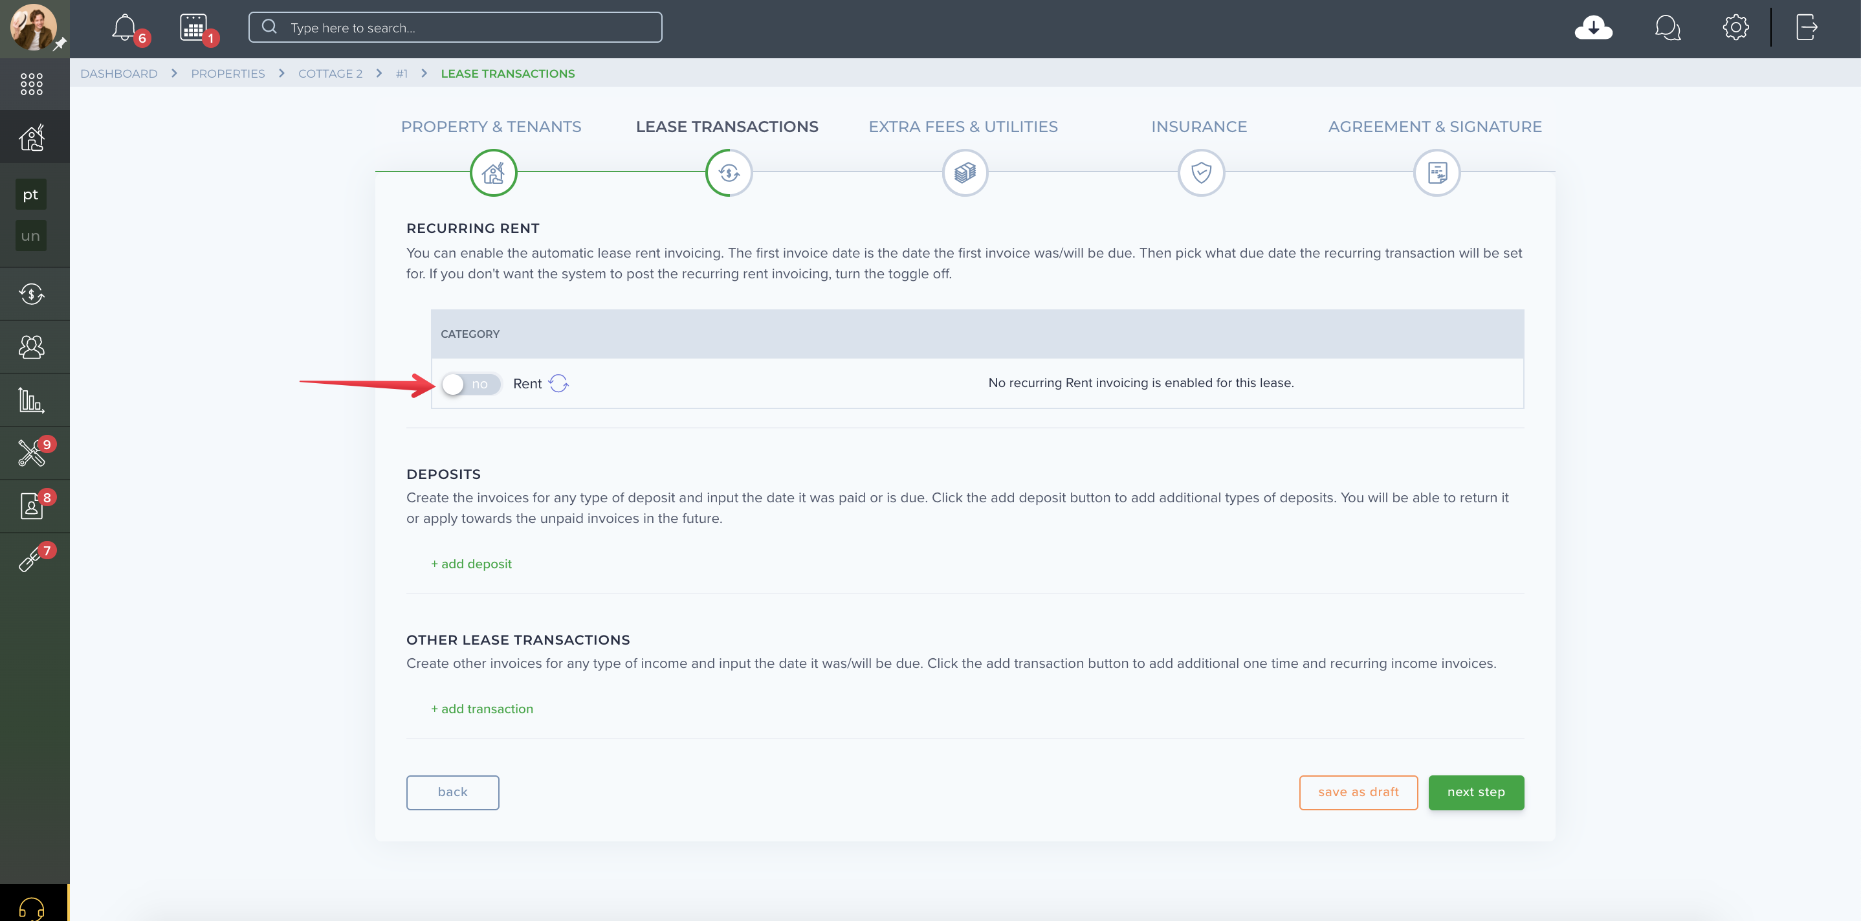This screenshot has width=1861, height=921.
Task: Enable the recurring Rent toggle
Action: tap(472, 384)
